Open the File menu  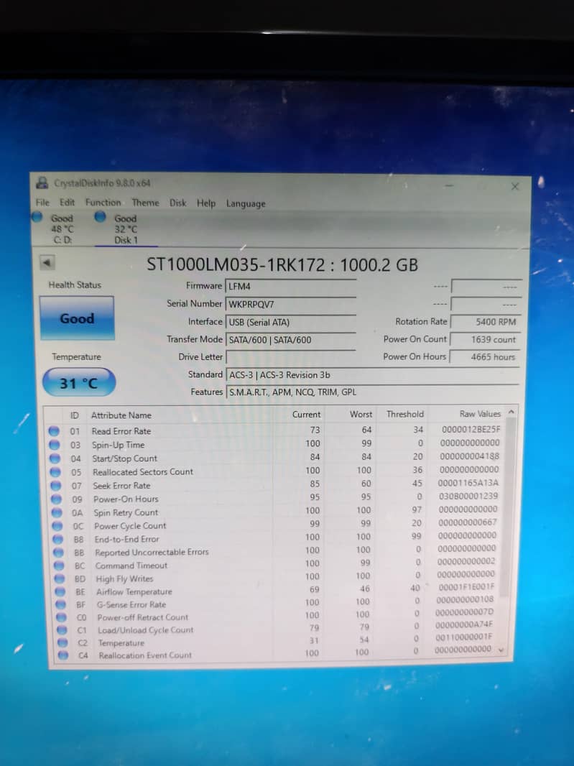(42, 202)
